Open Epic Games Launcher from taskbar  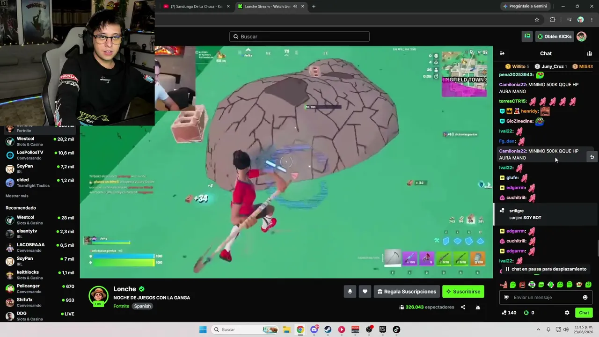click(382, 330)
